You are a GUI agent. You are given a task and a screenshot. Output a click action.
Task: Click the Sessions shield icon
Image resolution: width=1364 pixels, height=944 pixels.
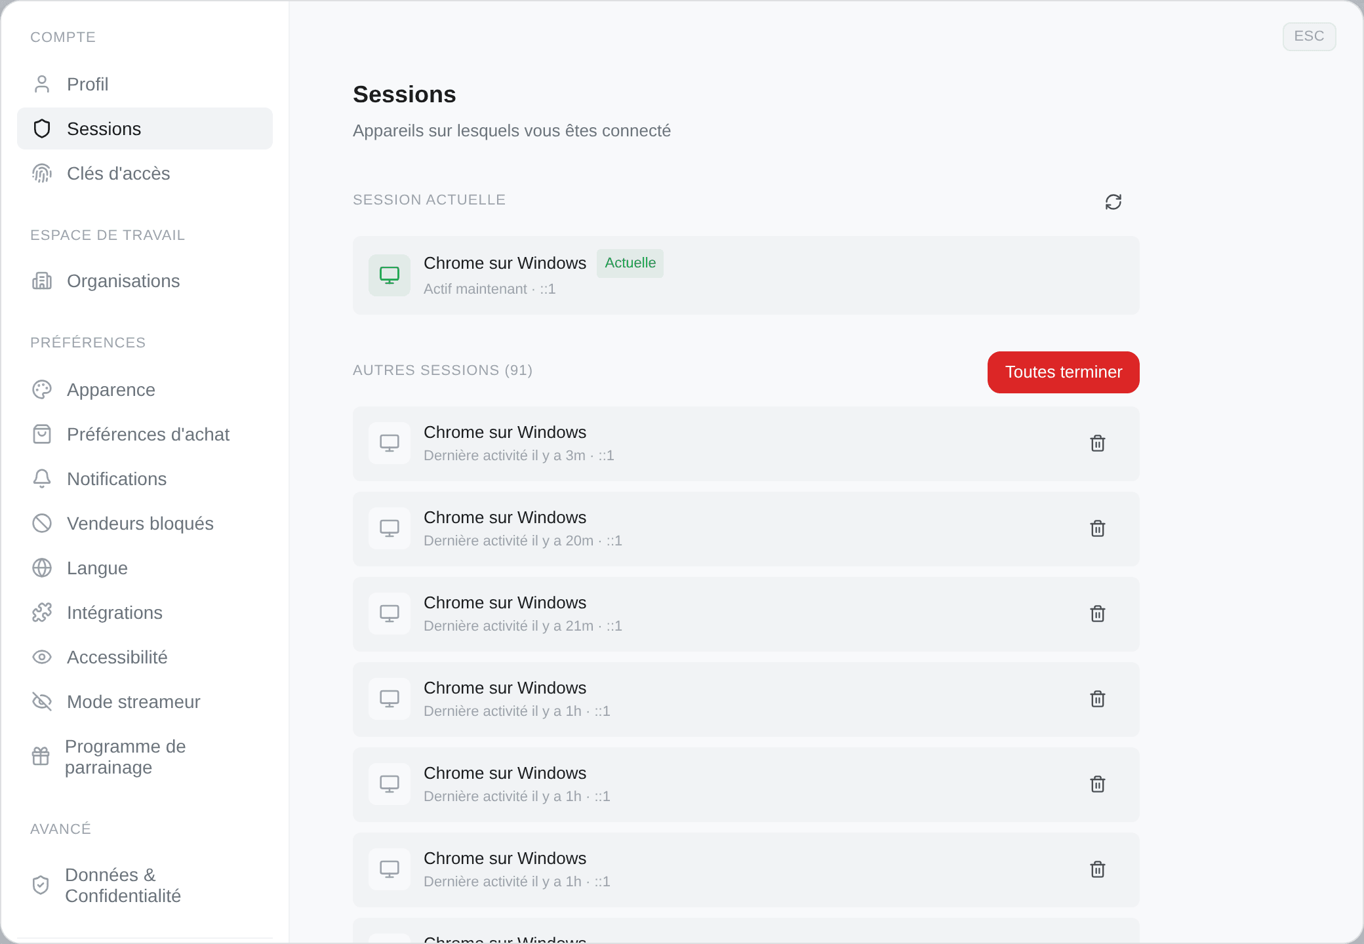[x=42, y=128]
